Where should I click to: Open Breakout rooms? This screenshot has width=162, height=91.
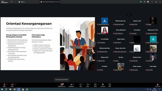point(62,85)
